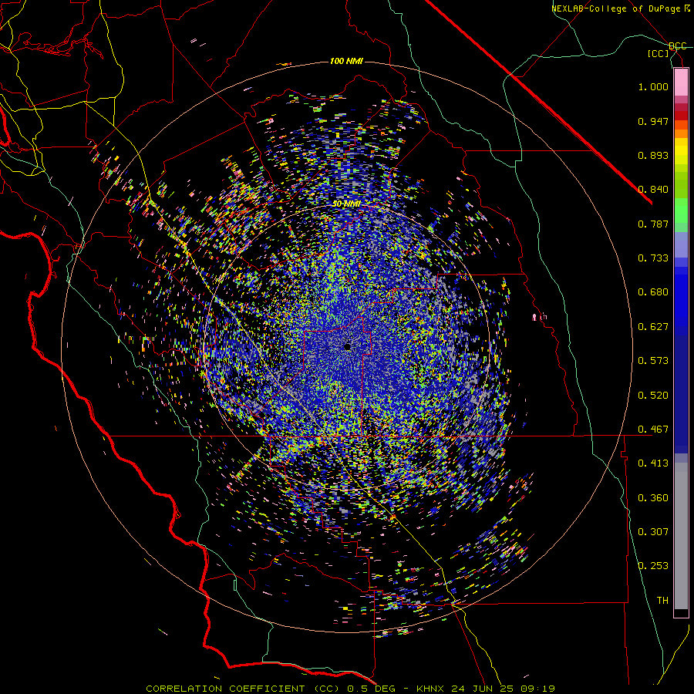Click the [CC] label above the color scale
The height and width of the screenshot is (694, 694).
click(659, 53)
